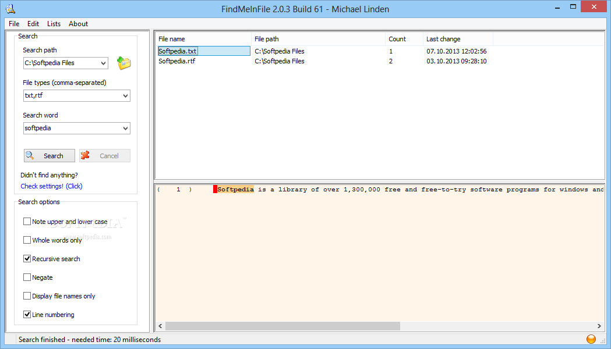Click the Check settings! link
Image resolution: width=611 pixels, height=349 pixels.
51,186
